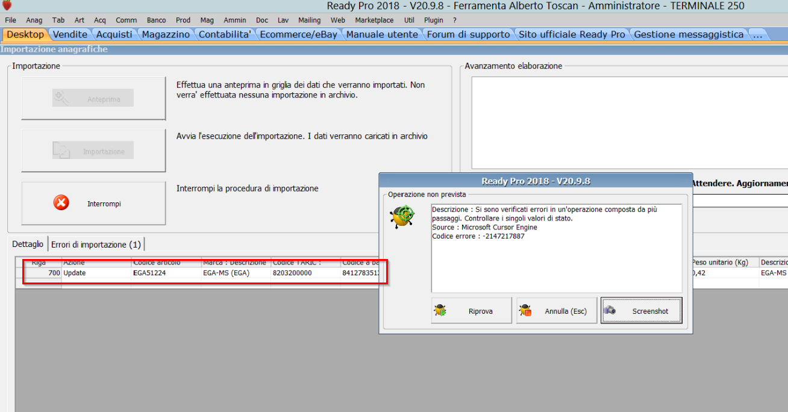The image size is (788, 412).
Task: Click the import icon on Importazione button
Action: pos(61,150)
